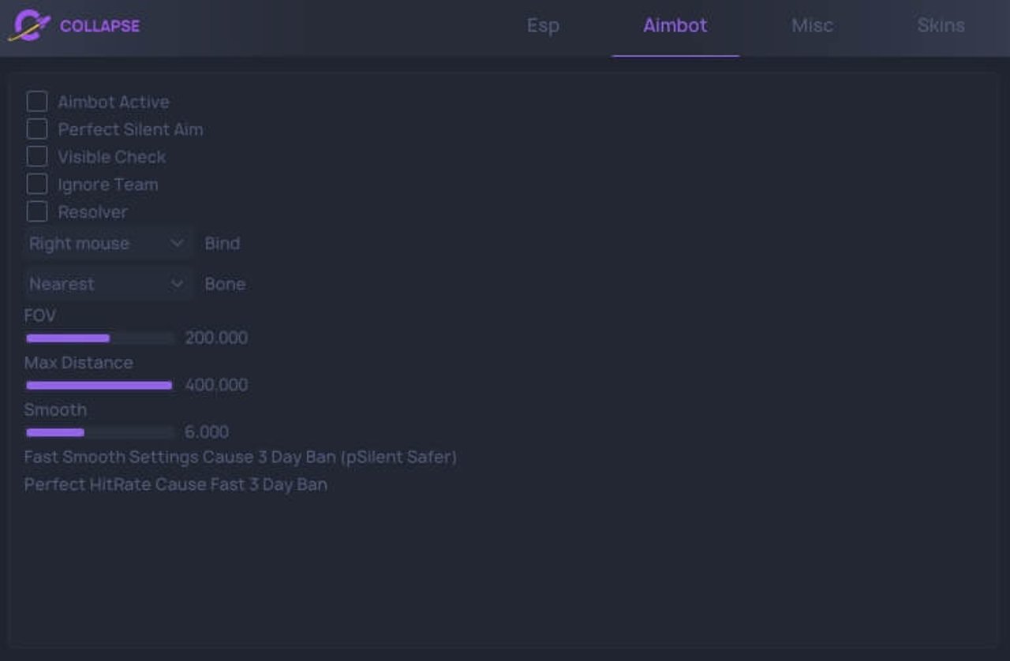The image size is (1010, 661).
Task: Click the Fast Smooth Settings warning text
Action: 240,457
